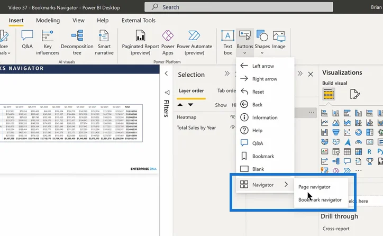This screenshot has height=236, width=383.
Task: Open the collapsed Filters pane icon
Action: pos(167,93)
